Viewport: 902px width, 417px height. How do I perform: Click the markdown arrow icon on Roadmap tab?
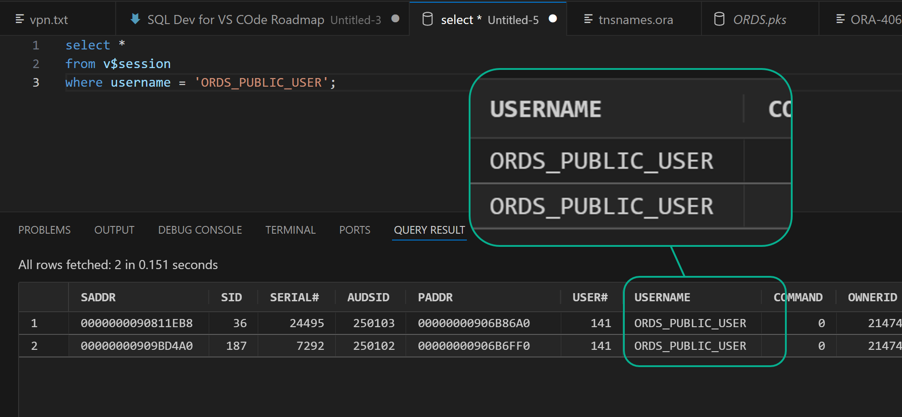click(x=135, y=19)
